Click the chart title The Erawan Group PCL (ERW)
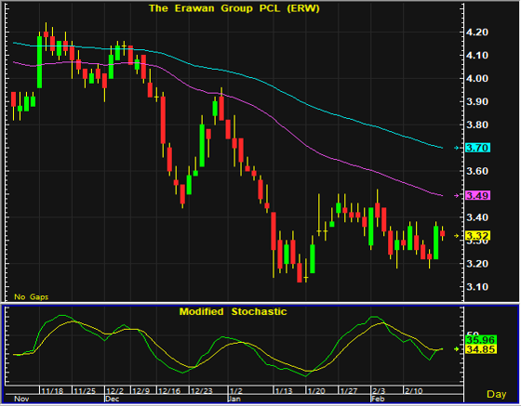 coord(234,8)
